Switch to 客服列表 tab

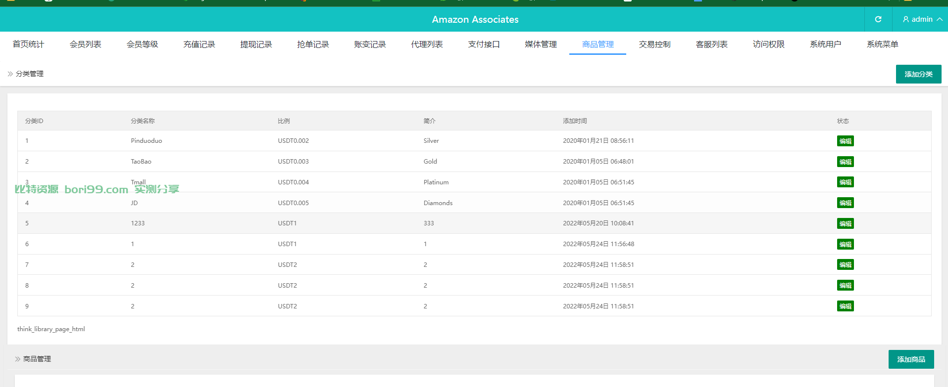pos(711,44)
